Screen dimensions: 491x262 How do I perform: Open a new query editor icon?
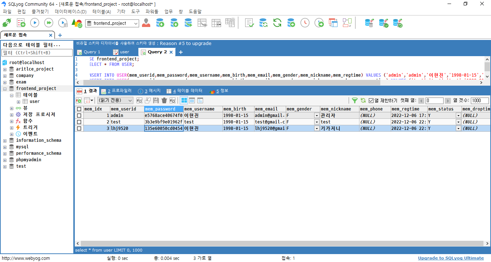pyautogui.click(x=21, y=23)
